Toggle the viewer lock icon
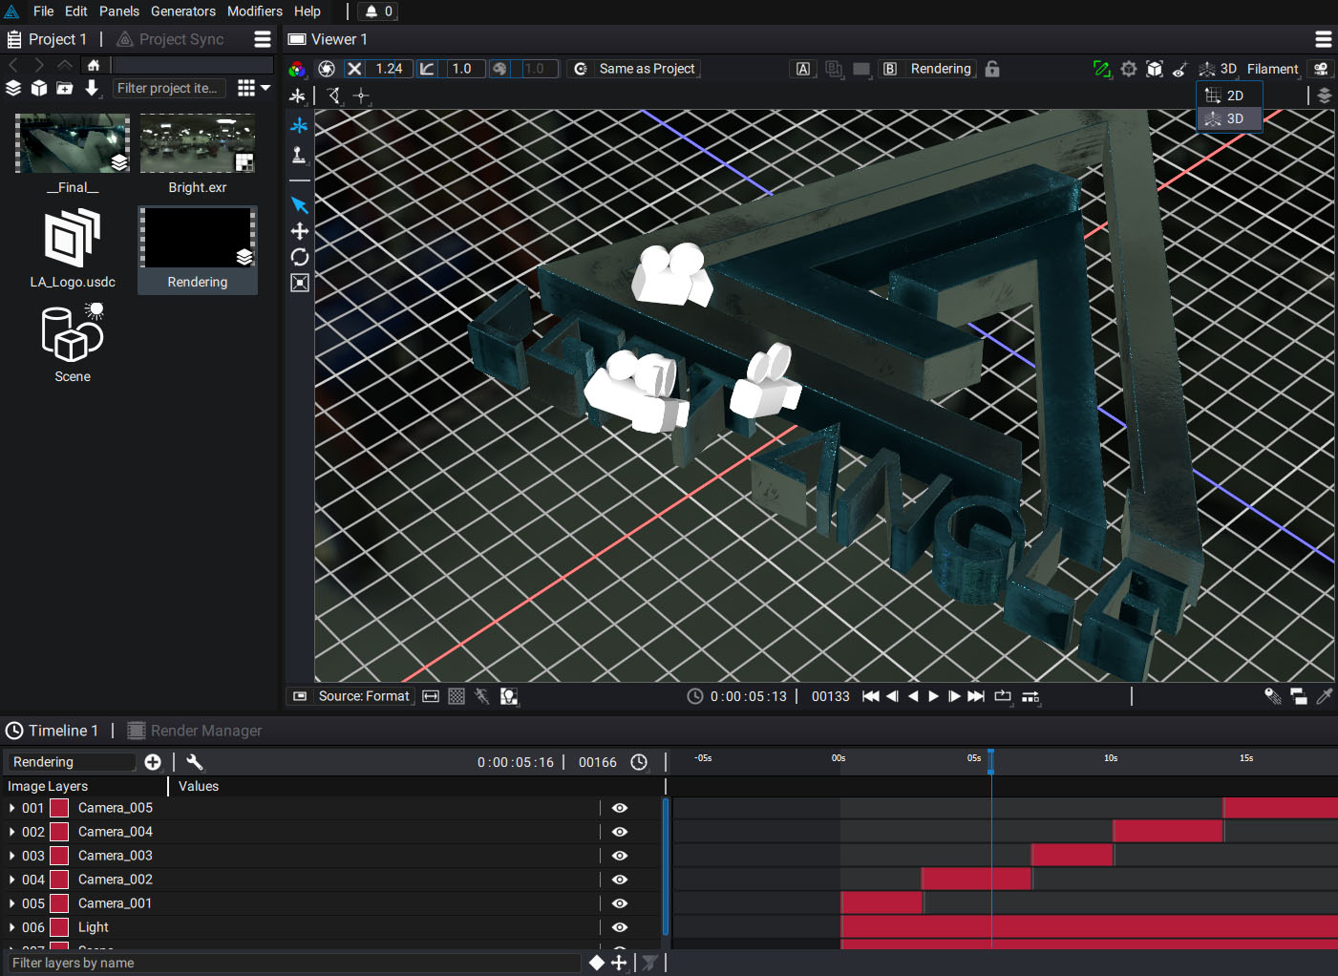1338x976 pixels. click(x=992, y=69)
